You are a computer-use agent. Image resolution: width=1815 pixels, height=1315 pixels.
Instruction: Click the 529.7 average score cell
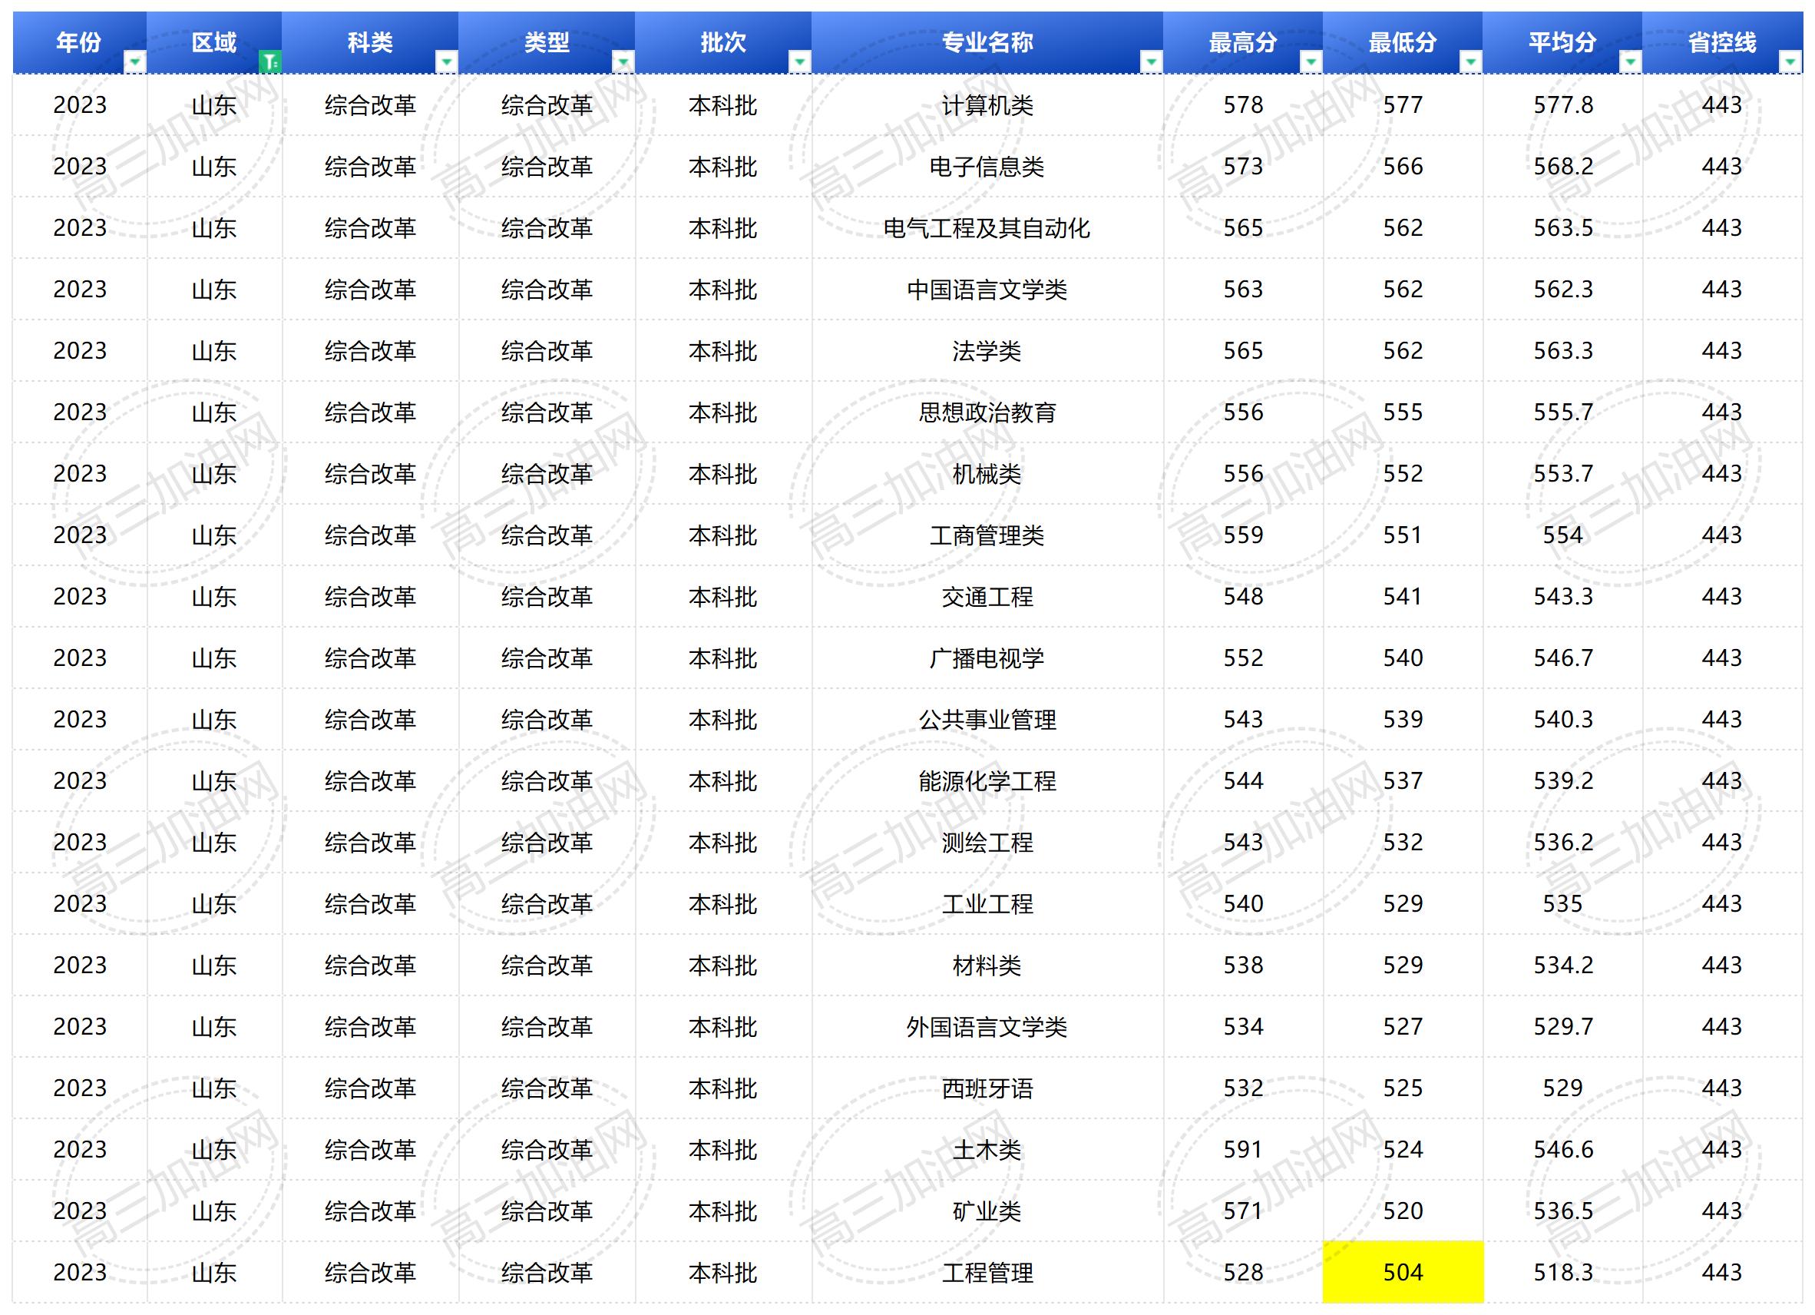click(x=1563, y=1027)
